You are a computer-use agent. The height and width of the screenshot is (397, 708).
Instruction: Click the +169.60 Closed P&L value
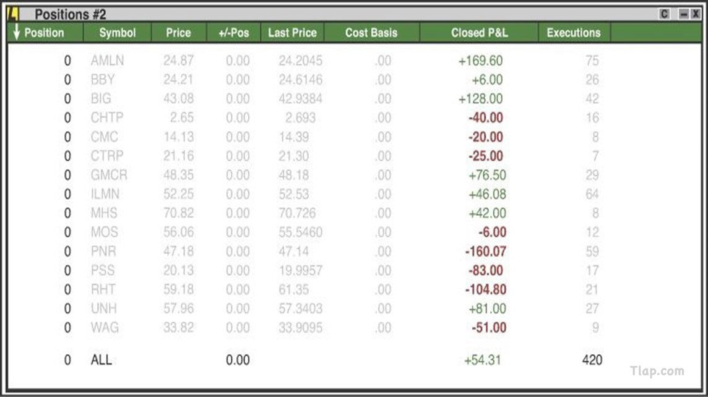pos(480,61)
